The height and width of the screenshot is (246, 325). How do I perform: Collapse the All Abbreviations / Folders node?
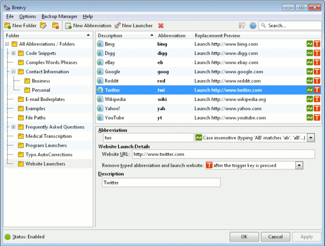click(7, 44)
